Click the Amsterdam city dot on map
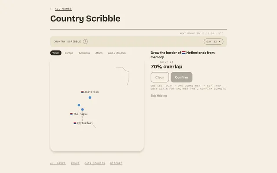The image size is (277, 173). [90, 97]
